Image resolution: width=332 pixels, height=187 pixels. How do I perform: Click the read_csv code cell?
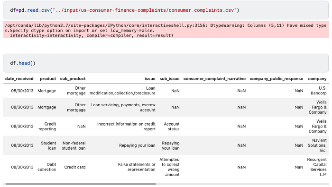166,10
